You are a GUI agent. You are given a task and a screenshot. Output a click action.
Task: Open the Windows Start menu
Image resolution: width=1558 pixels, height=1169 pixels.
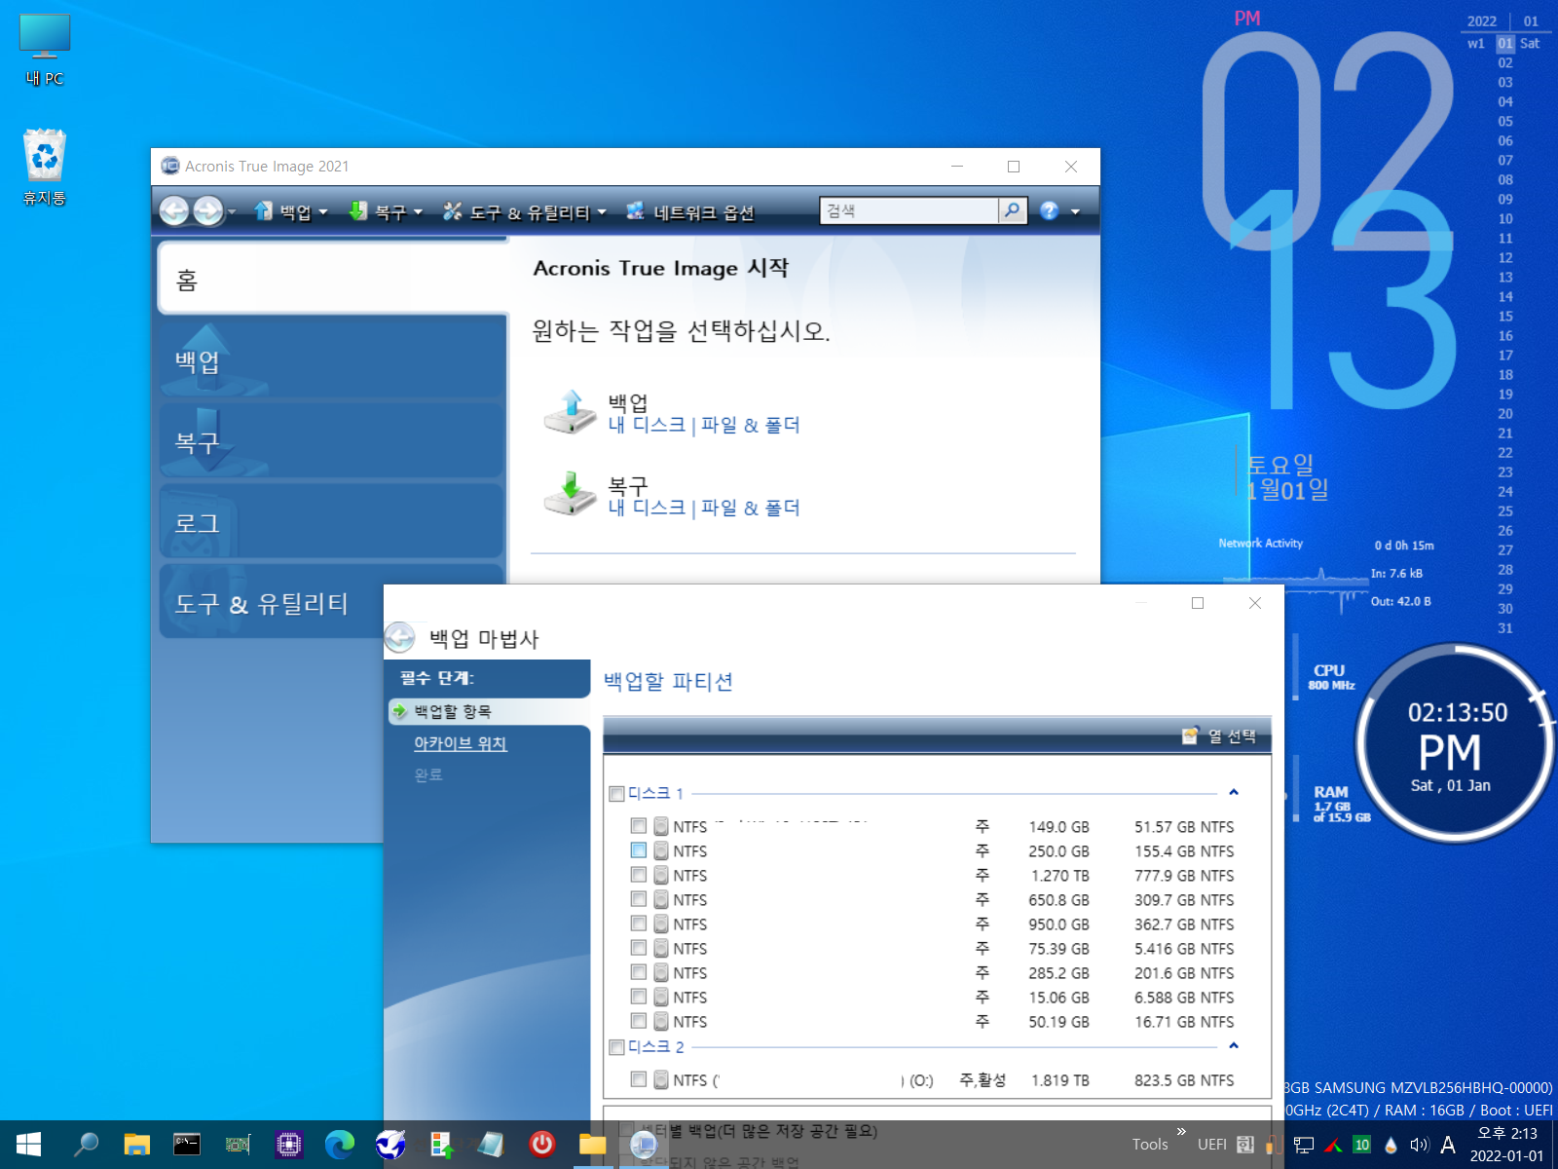(x=29, y=1145)
